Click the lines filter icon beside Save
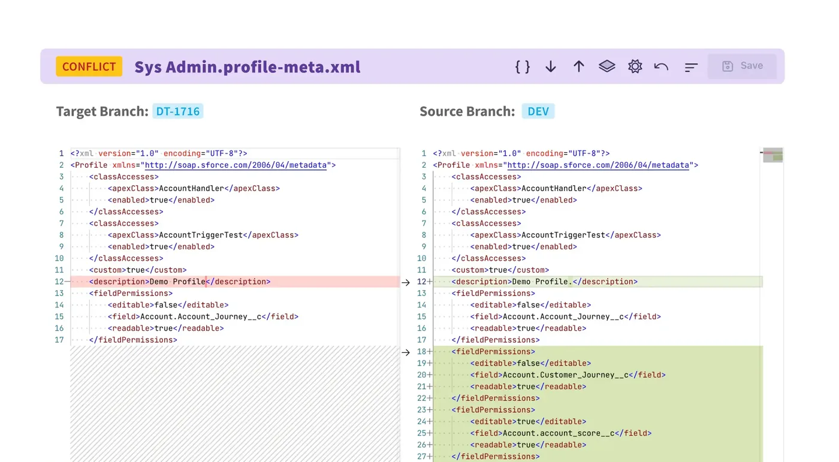 [x=691, y=67]
